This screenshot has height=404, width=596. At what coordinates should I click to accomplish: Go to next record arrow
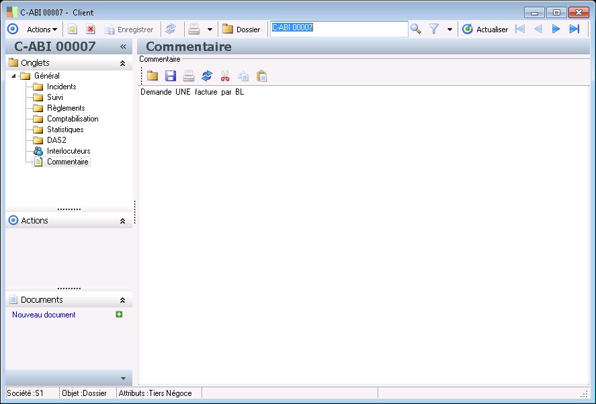point(556,29)
